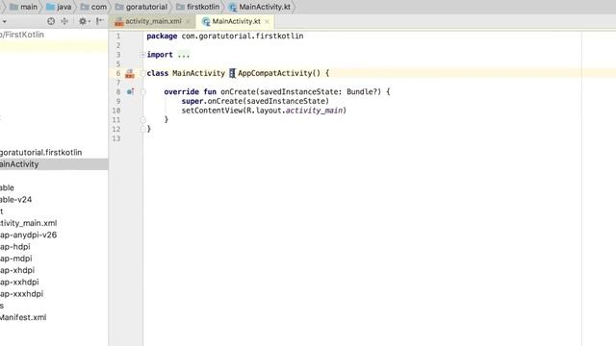The image size is (616, 346).
Task: Open the 'main' breadcrumb folder
Action: [x=23, y=7]
